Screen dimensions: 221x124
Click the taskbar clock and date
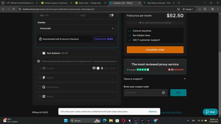click(214, 121)
